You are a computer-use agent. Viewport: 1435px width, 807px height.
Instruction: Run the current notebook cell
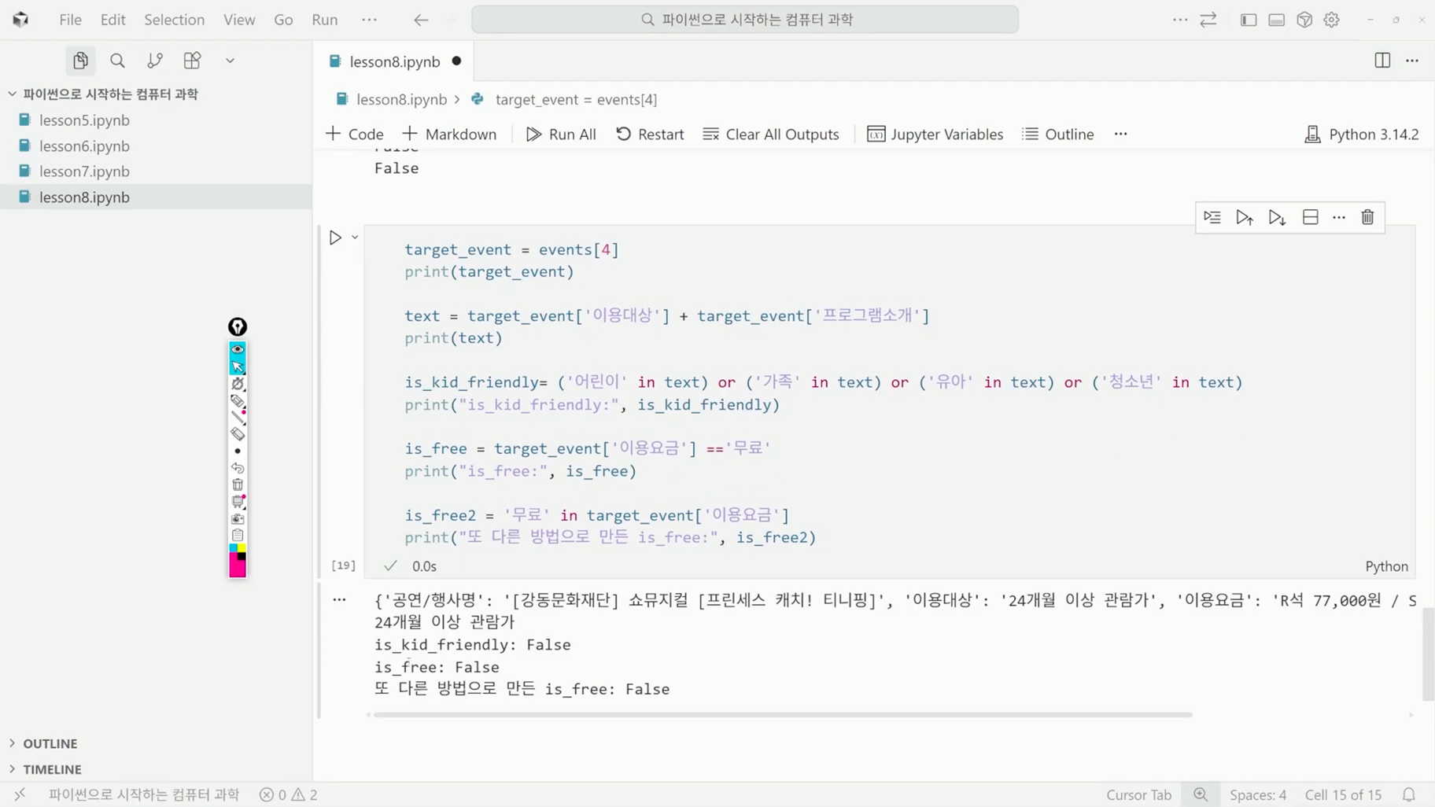coord(335,238)
